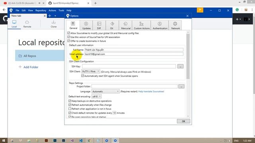Enable Refresh when application is not in focus
Screen dimensions: 255x143
(70, 109)
